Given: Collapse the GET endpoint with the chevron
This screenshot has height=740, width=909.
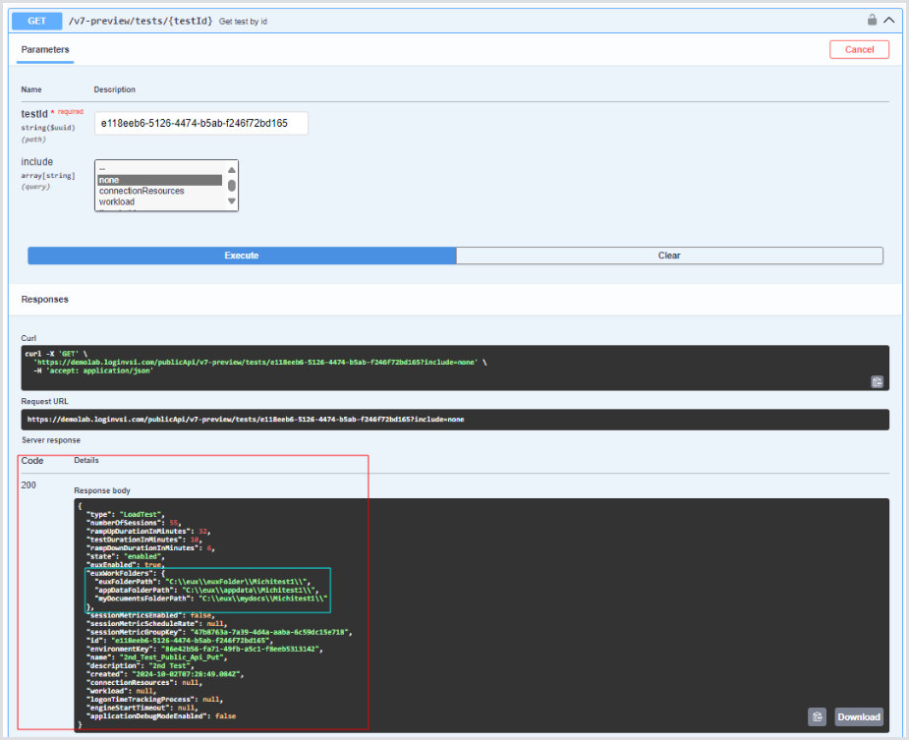Looking at the screenshot, I should pos(888,20).
